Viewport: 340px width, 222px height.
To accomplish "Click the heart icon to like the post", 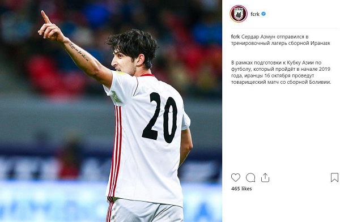I will 236,178.
